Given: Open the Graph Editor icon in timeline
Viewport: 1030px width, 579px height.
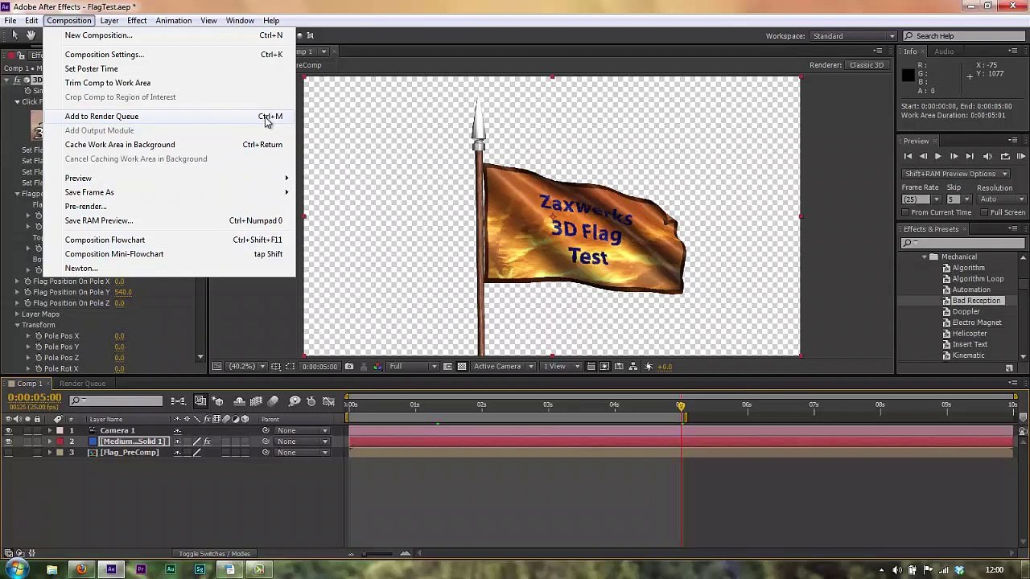Looking at the screenshot, I should coord(328,401).
